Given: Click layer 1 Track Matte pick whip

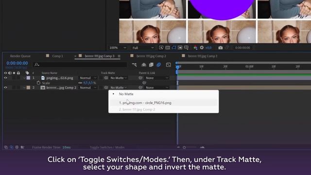Looking at the screenshot, I should (x=106, y=78).
